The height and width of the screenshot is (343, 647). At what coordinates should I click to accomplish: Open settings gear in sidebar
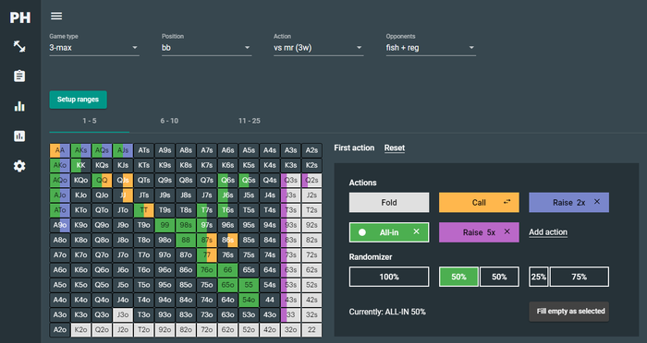[x=19, y=166]
